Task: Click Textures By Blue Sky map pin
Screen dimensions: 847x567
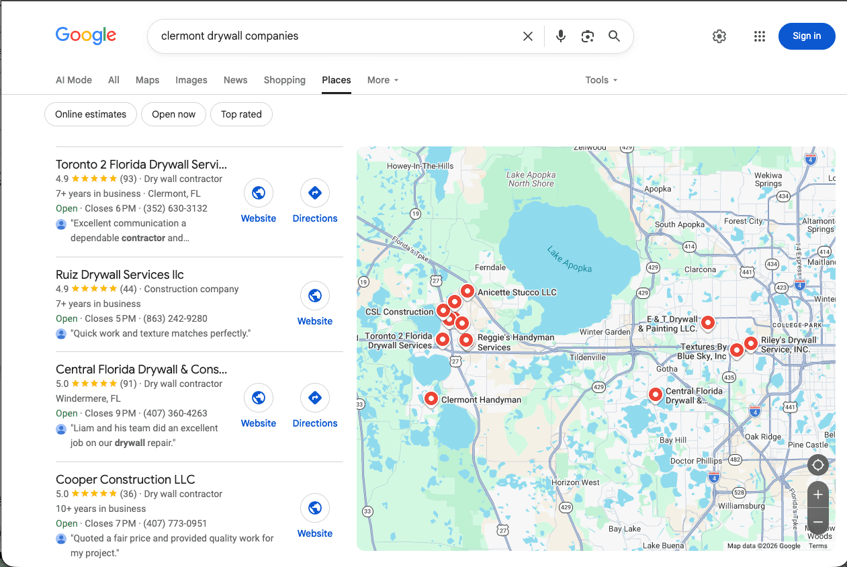Action: [x=737, y=349]
